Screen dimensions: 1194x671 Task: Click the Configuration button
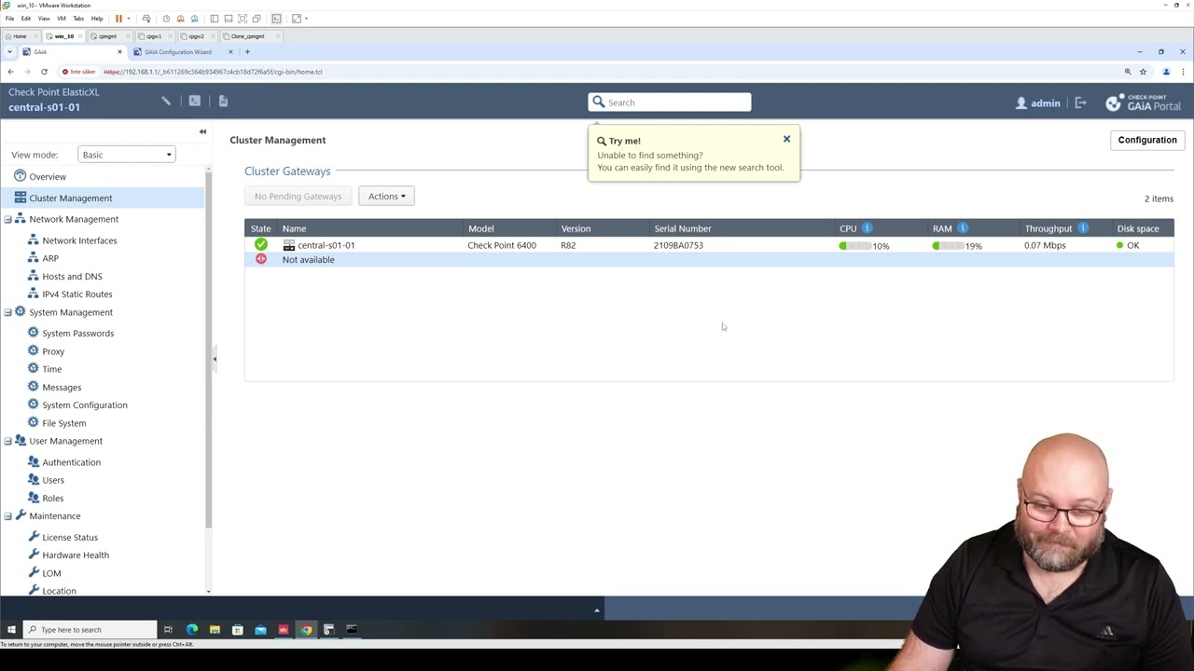1147,140
